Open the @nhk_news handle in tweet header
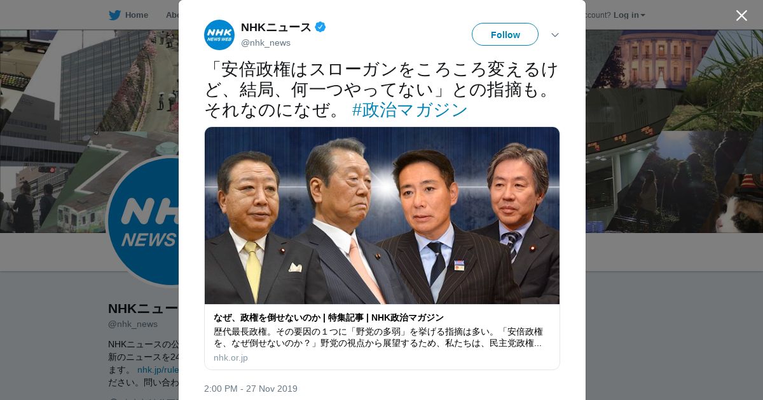Image resolution: width=763 pixels, height=400 pixels. [x=266, y=43]
